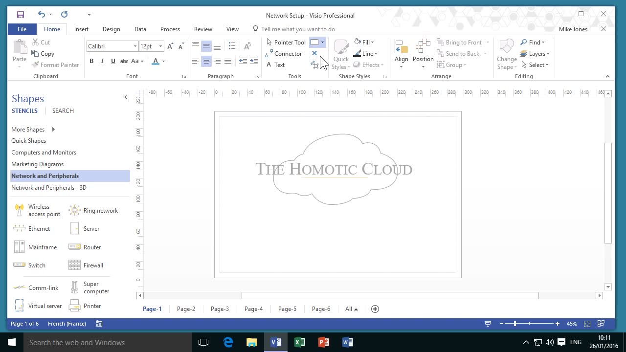Click Fit page to current window icon
The height and width of the screenshot is (352, 626).
(587, 324)
